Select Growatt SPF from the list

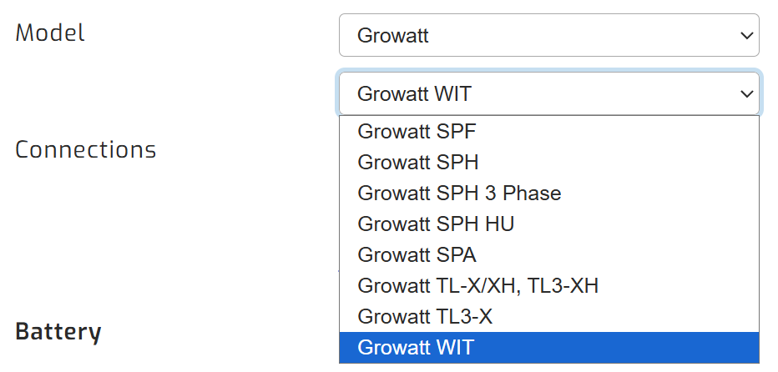point(417,131)
